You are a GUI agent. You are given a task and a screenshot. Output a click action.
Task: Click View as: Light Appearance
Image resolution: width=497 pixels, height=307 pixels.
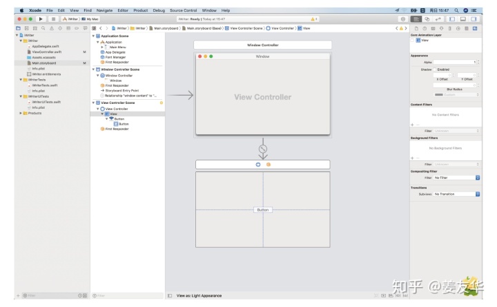click(x=199, y=295)
